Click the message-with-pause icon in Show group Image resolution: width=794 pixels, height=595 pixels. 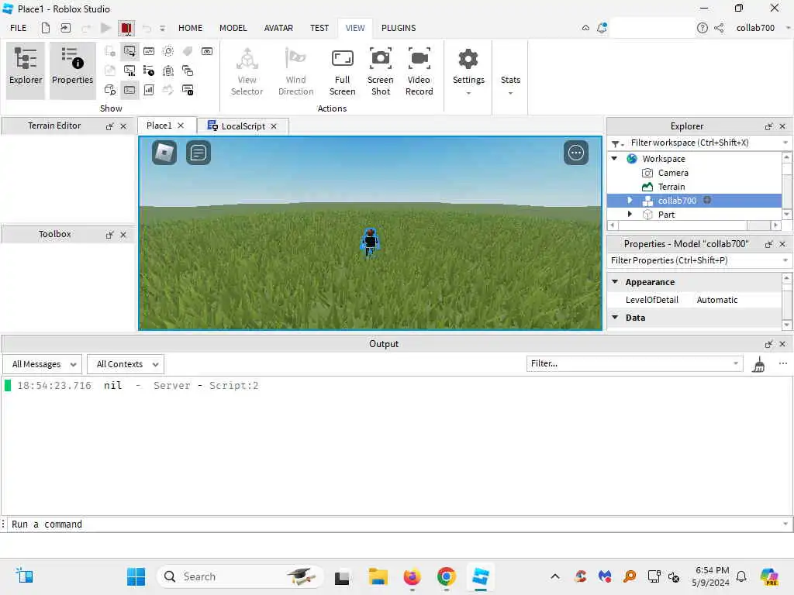click(188, 90)
